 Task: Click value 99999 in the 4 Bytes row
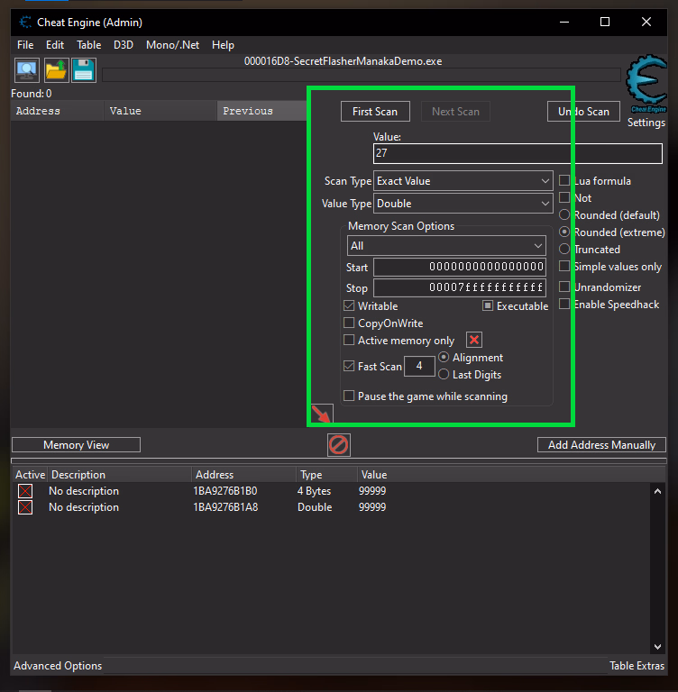coord(372,491)
